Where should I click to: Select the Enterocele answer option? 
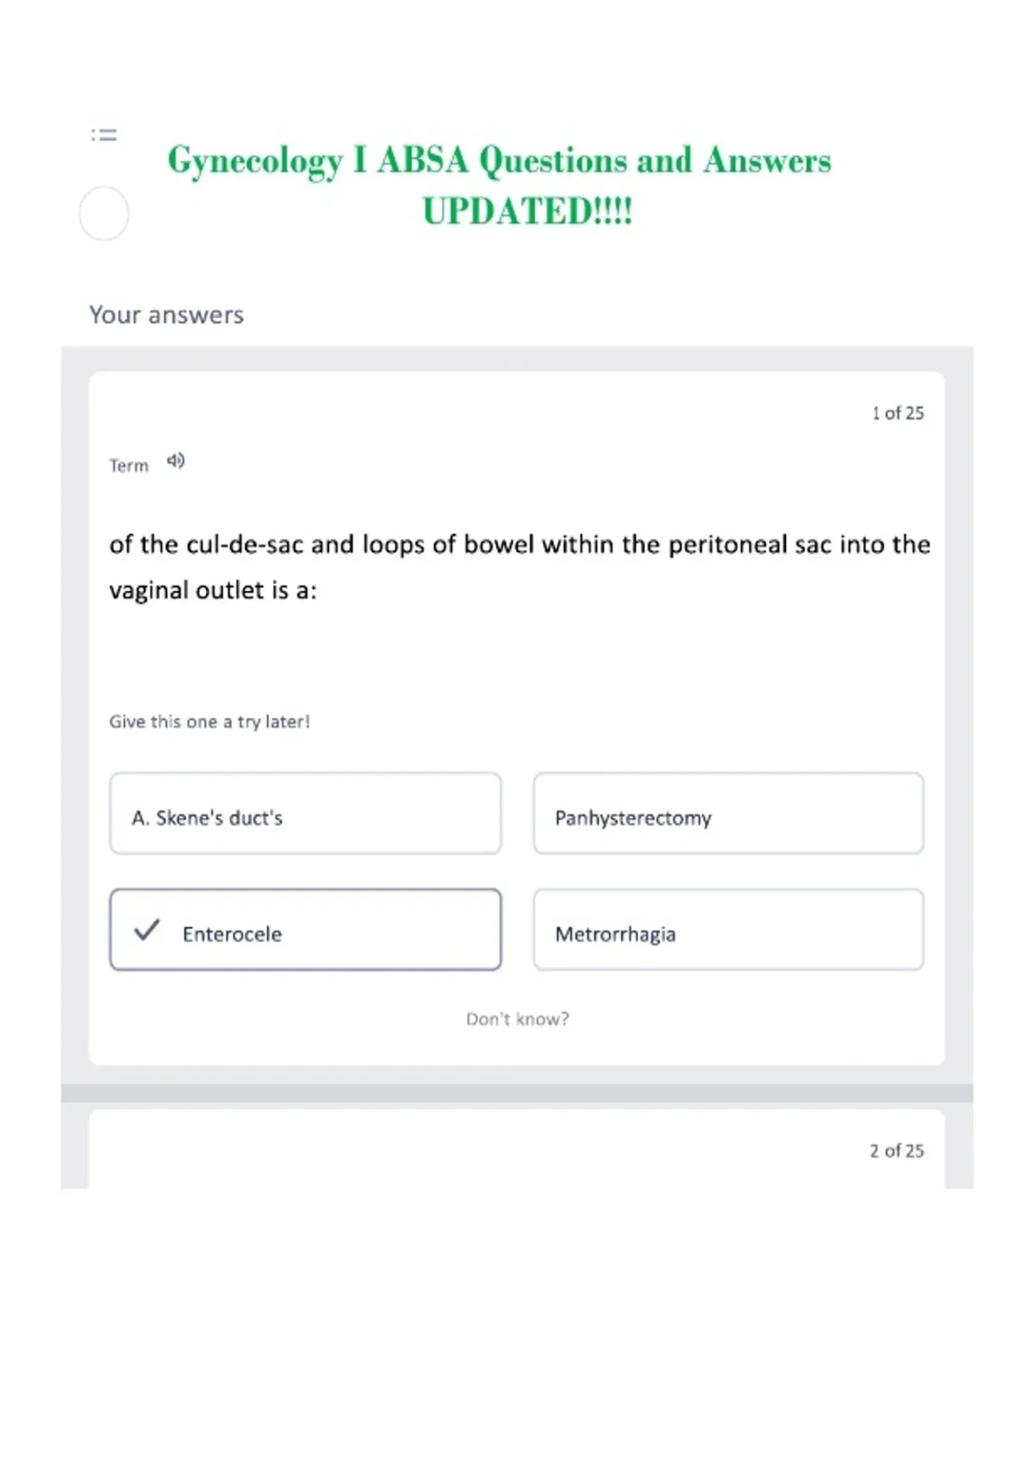pos(305,930)
